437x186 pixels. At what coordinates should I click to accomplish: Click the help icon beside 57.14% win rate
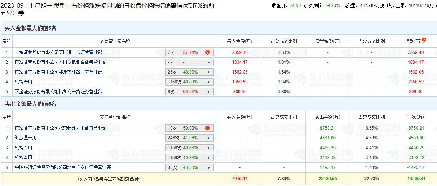(x=207, y=52)
